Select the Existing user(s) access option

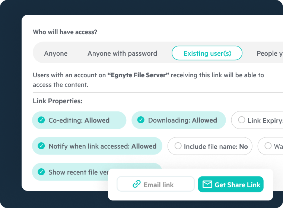coord(207,53)
